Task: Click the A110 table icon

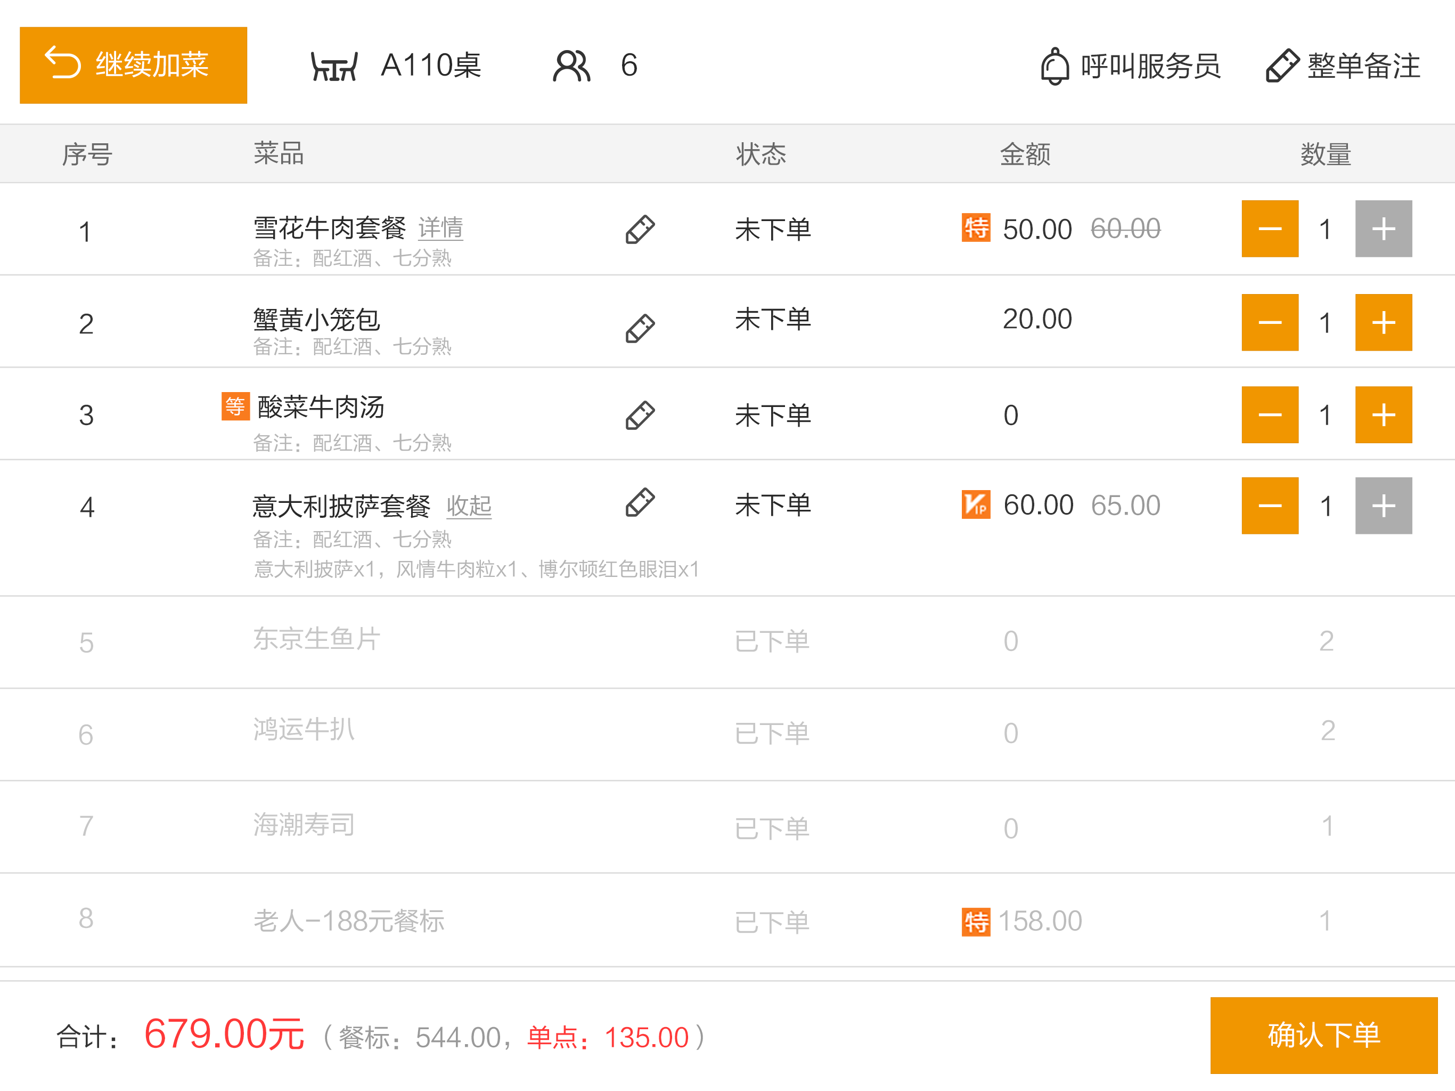Action: tap(334, 66)
